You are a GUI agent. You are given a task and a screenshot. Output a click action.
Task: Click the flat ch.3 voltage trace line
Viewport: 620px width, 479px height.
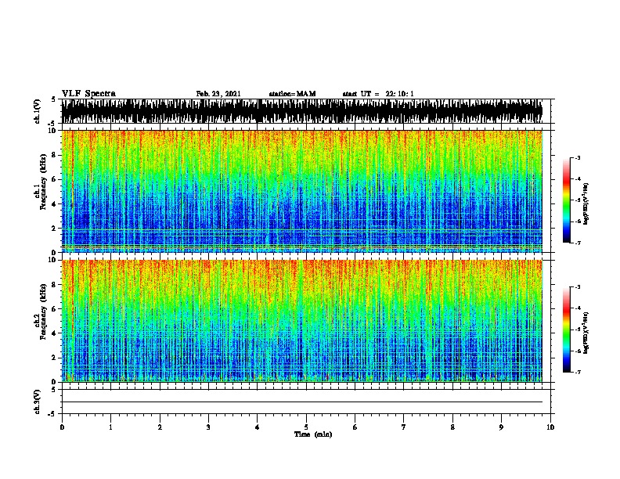302,402
